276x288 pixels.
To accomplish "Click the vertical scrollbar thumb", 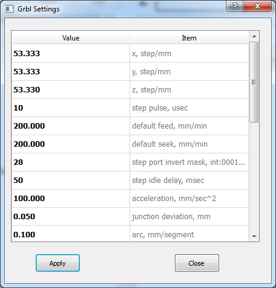I will pos(254,82).
